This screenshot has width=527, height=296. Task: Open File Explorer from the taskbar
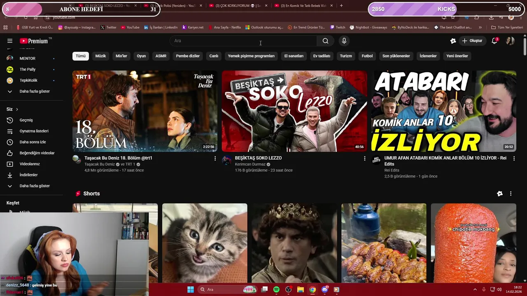click(300, 289)
